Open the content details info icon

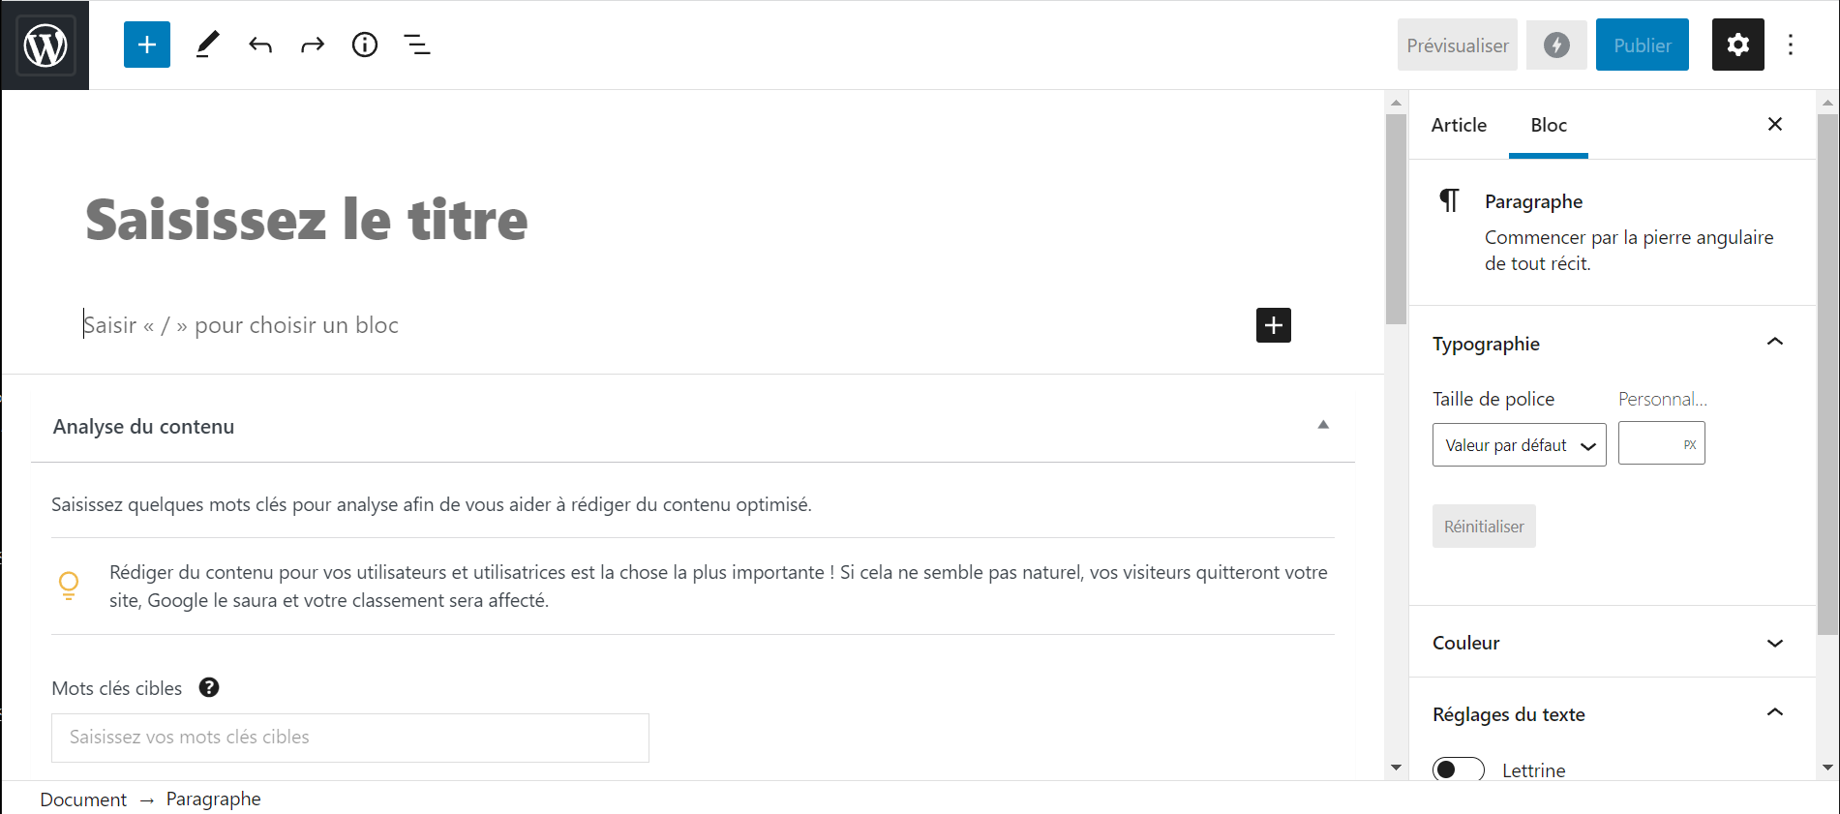365,45
